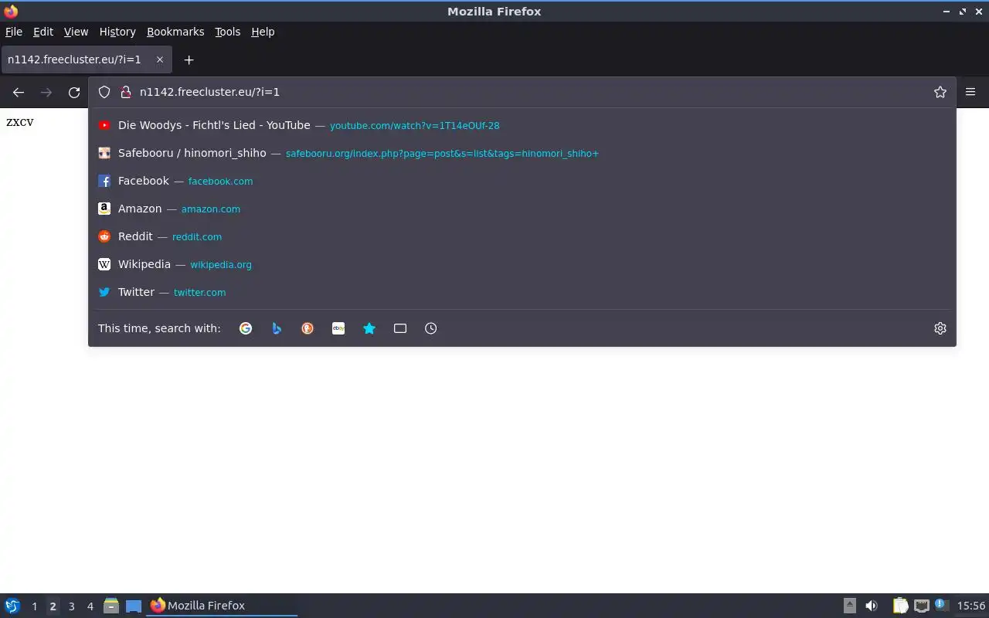Open the network tray icon
Image resolution: width=989 pixels, height=618 pixels.
coord(921,606)
